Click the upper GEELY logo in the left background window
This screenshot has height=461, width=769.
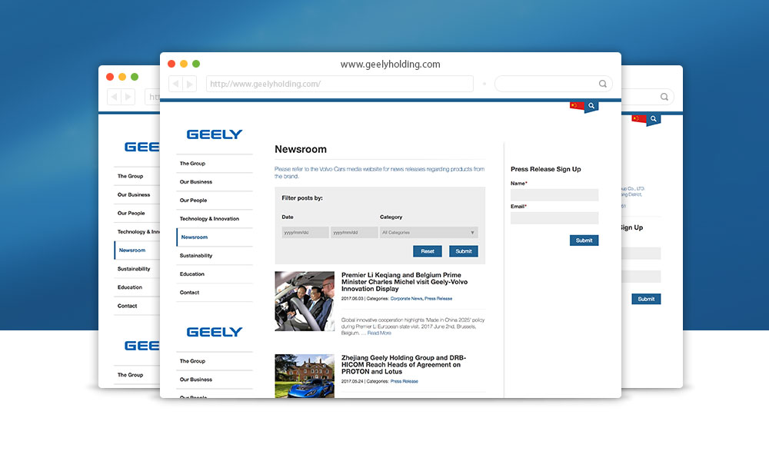pos(141,147)
